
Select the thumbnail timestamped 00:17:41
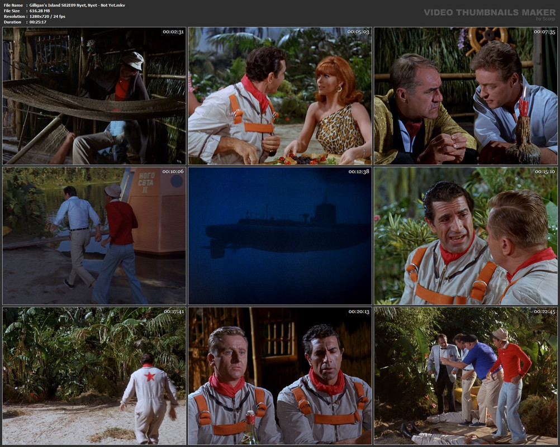point(94,376)
